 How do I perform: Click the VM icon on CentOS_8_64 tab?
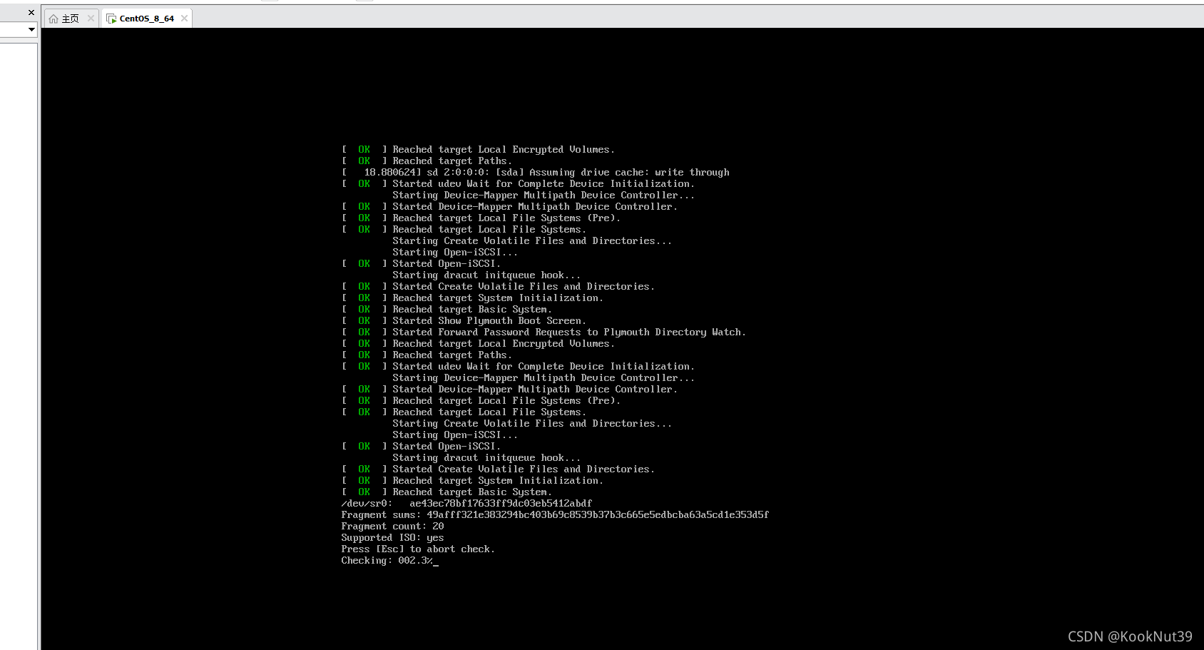[111, 19]
